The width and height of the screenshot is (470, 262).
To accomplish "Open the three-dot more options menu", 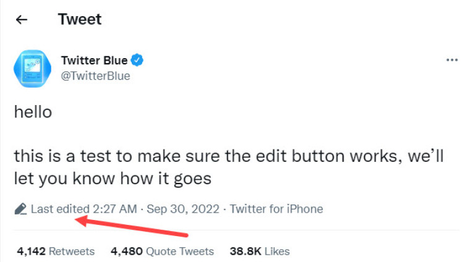I will pos(451,61).
